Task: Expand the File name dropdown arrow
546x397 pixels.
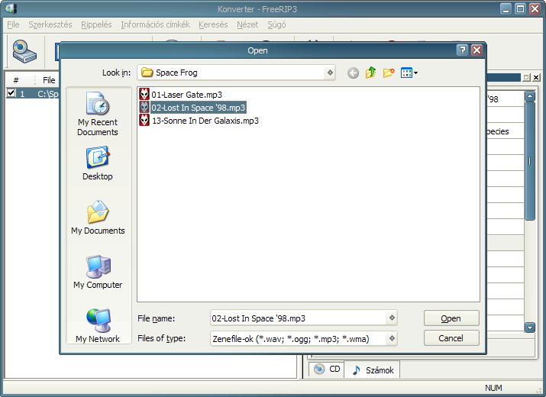Action: 392,318
